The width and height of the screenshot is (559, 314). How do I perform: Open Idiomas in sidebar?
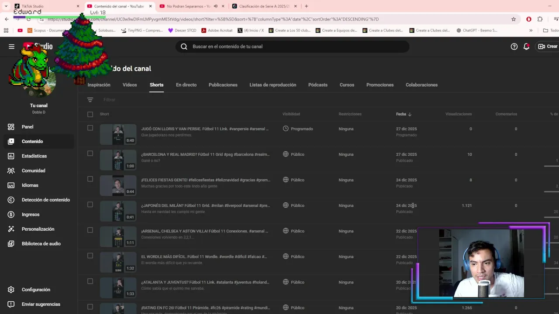coord(39,185)
